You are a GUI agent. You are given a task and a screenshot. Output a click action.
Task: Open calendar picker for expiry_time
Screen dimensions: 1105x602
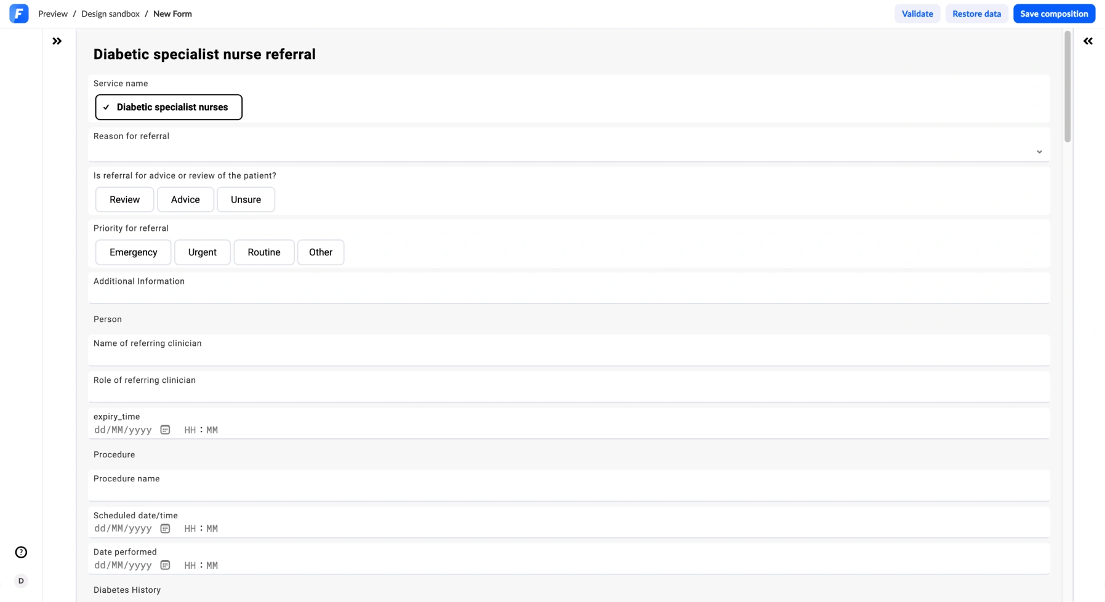165,430
